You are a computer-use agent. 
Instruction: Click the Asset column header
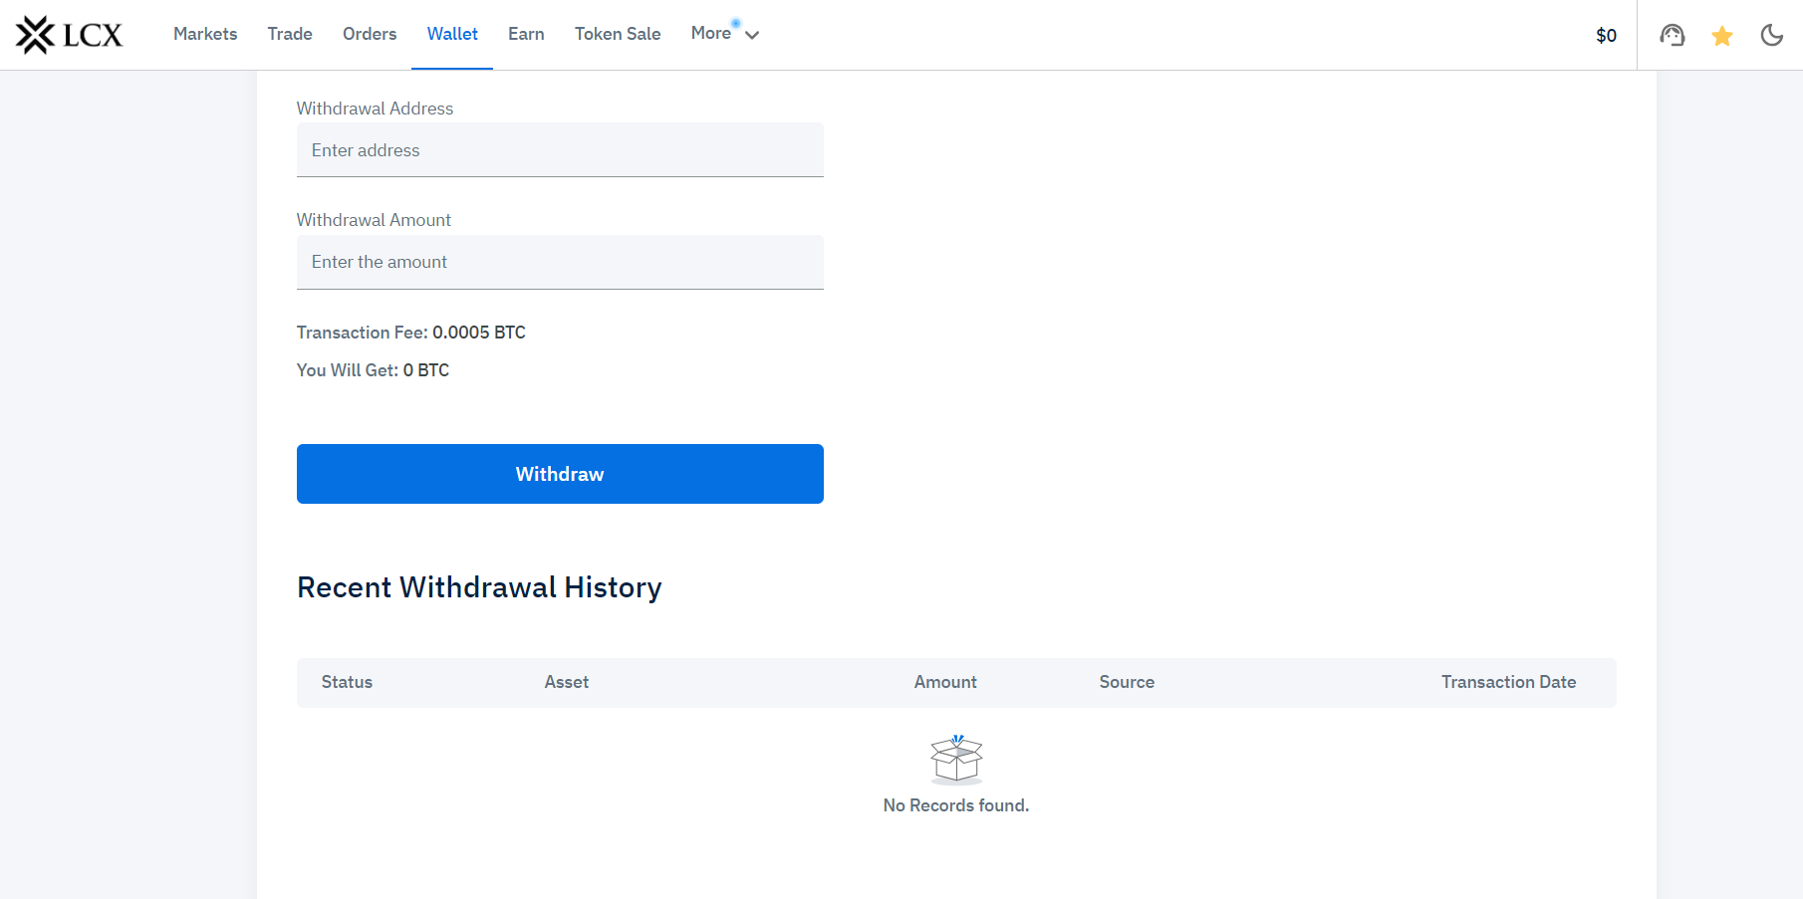tap(566, 682)
